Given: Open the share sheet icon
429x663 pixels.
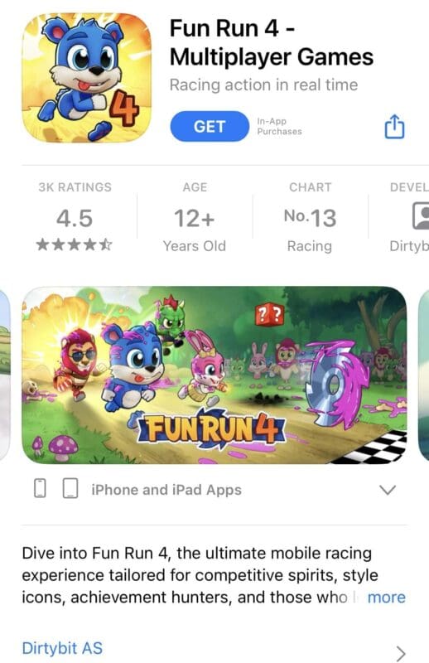Looking at the screenshot, I should point(394,126).
